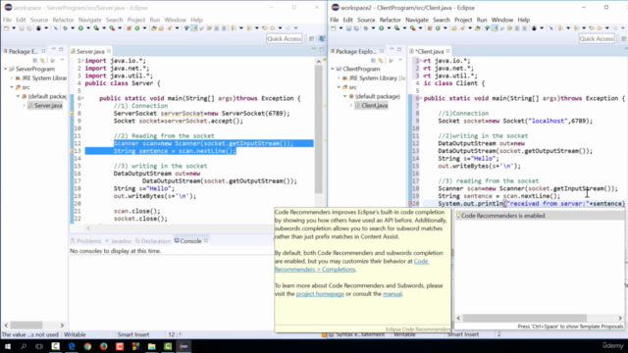The image size is (628, 353).
Task: Expand Server.java tree node
Action: (x=24, y=106)
